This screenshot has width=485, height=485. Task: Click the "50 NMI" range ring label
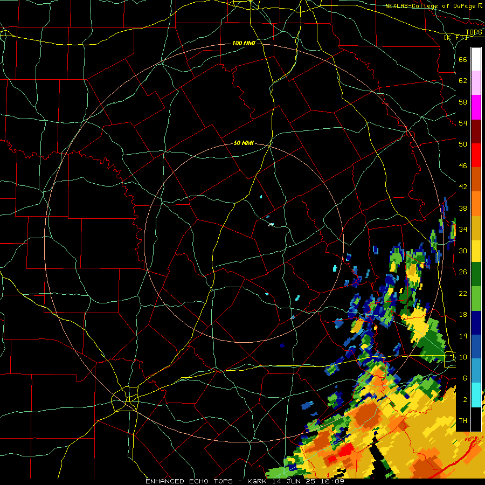coord(244,143)
